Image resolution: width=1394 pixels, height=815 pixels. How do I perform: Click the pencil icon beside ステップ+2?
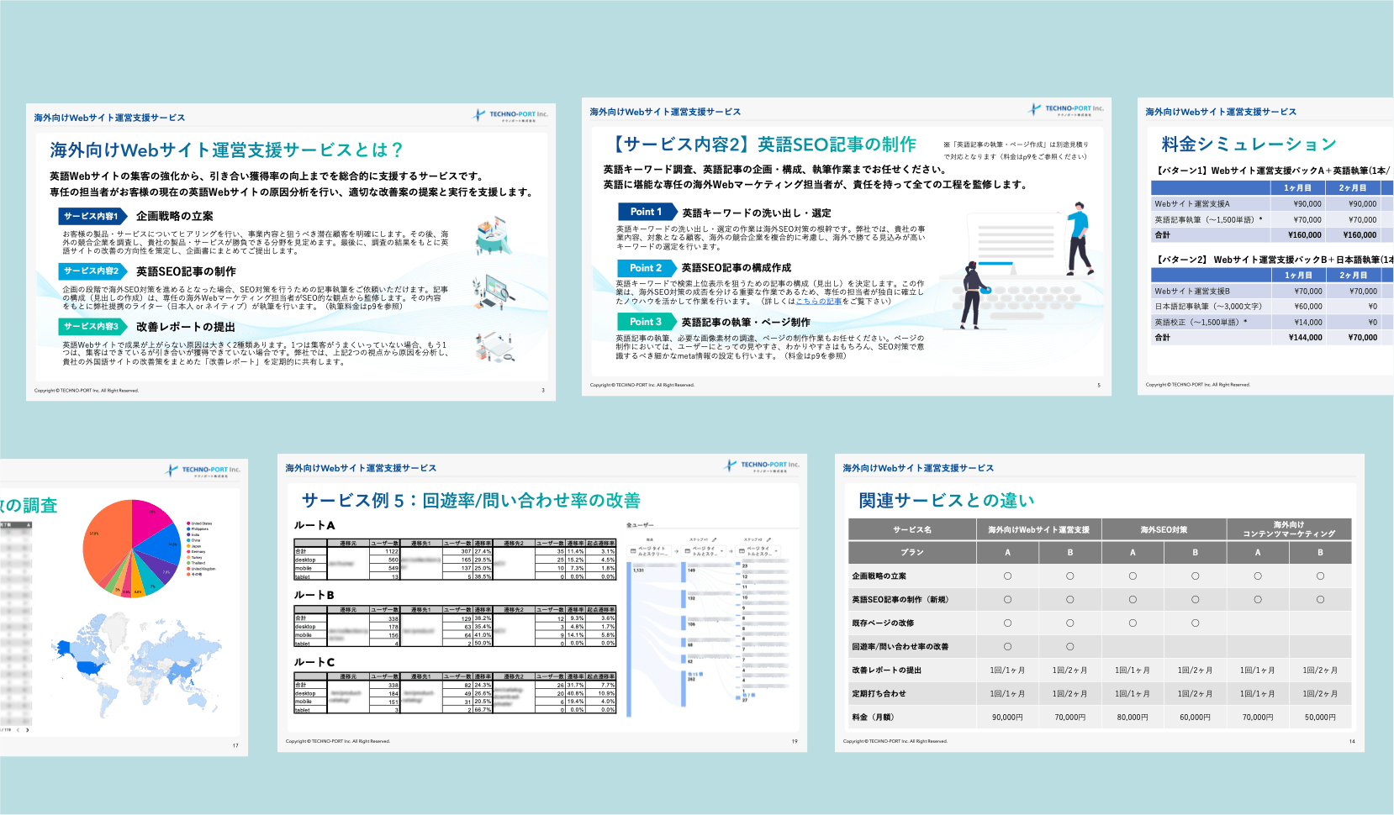click(768, 539)
